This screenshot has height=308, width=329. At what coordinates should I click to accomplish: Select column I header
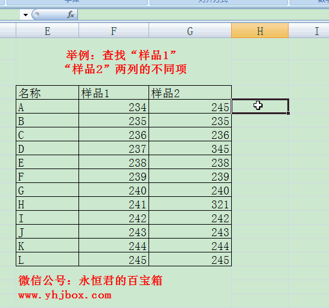308,31
